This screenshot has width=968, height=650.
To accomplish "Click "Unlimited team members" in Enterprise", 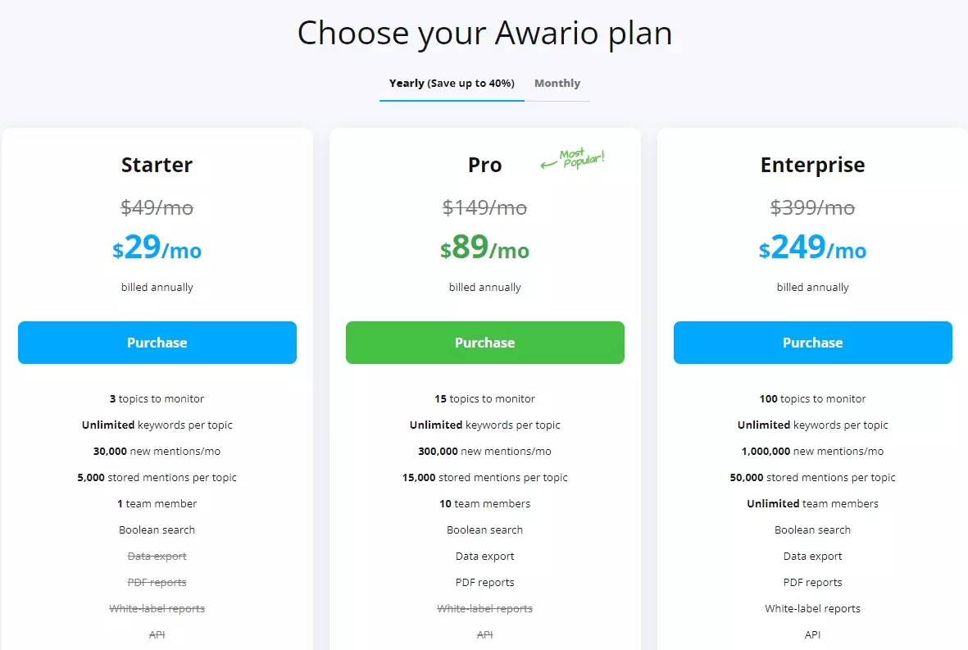I will pos(813,504).
